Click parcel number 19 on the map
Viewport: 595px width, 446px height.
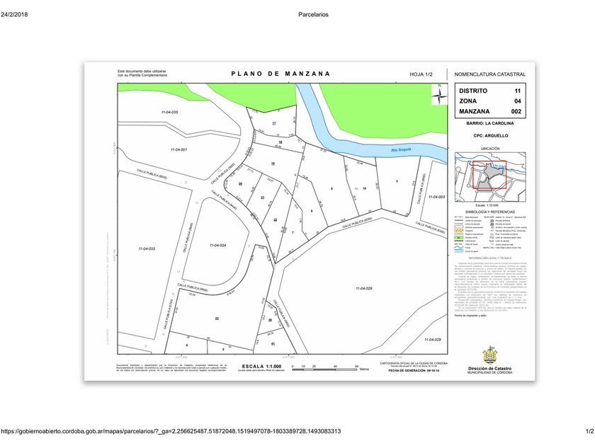coord(273,164)
